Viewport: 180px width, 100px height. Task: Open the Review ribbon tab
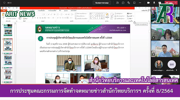60,11
